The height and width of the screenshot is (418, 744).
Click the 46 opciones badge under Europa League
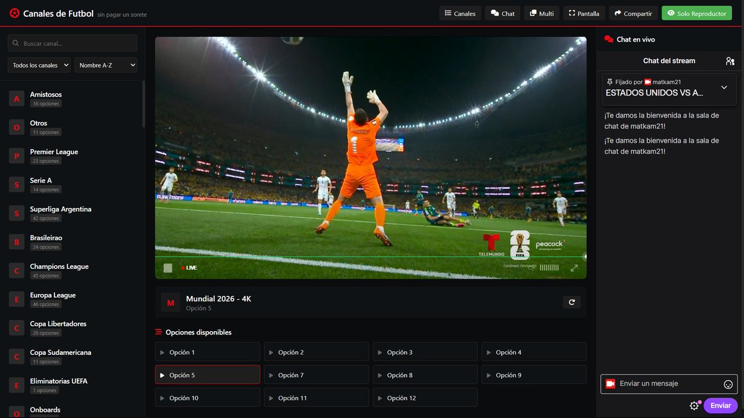click(x=46, y=305)
